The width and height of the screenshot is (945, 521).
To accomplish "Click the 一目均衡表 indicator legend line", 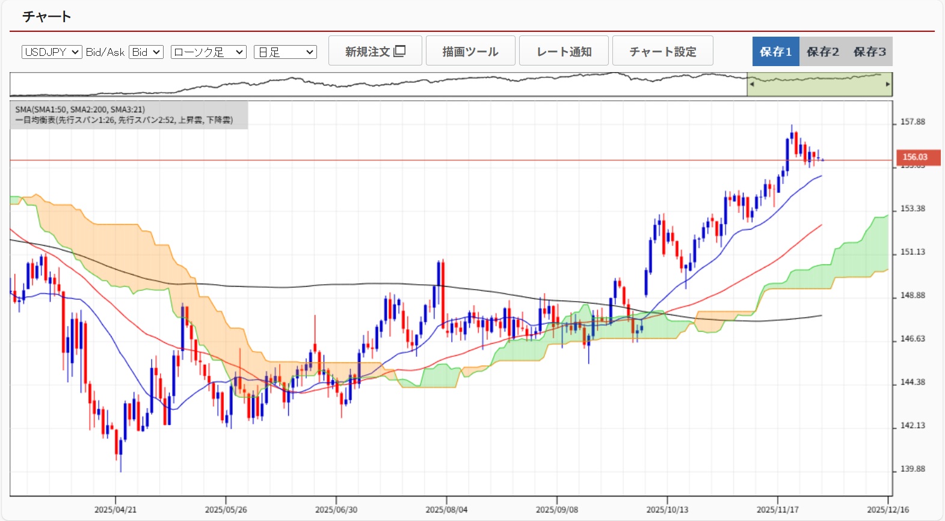I will point(123,120).
